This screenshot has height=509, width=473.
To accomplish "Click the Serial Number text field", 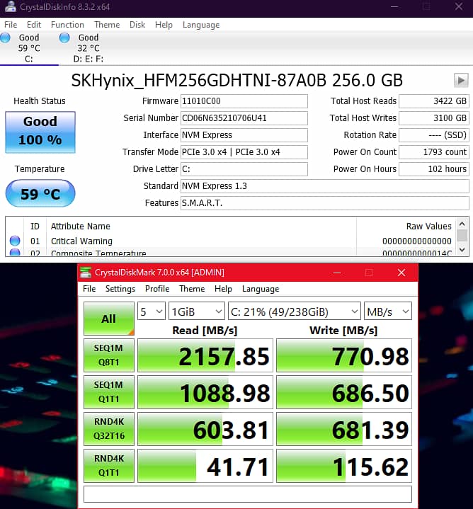I will click(x=244, y=118).
